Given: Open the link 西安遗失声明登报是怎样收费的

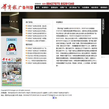Looking at the screenshot, I should [x=38, y=53].
